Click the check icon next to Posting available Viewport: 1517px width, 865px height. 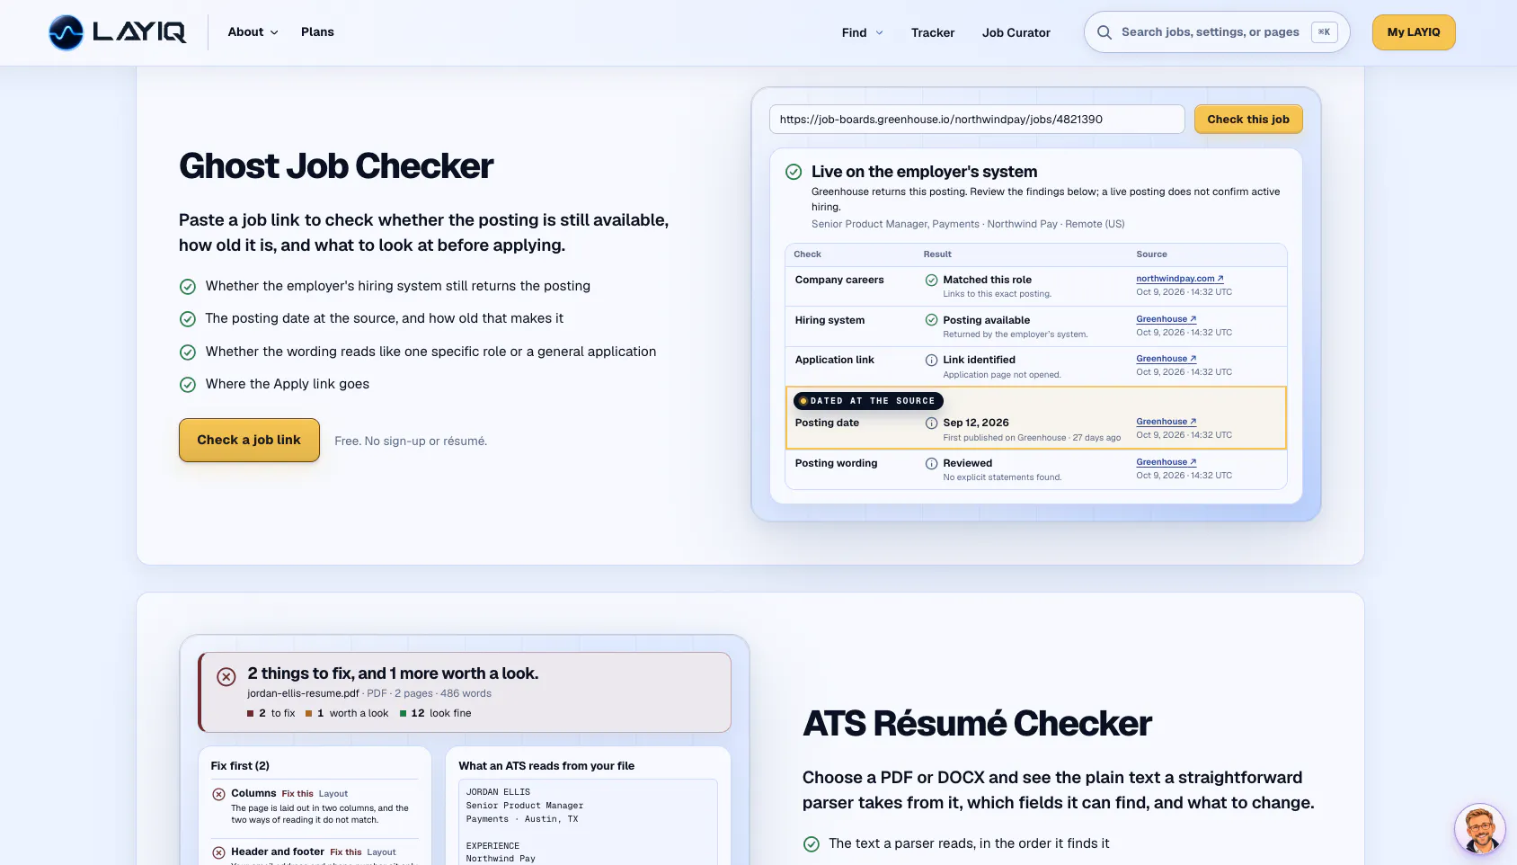click(x=931, y=320)
